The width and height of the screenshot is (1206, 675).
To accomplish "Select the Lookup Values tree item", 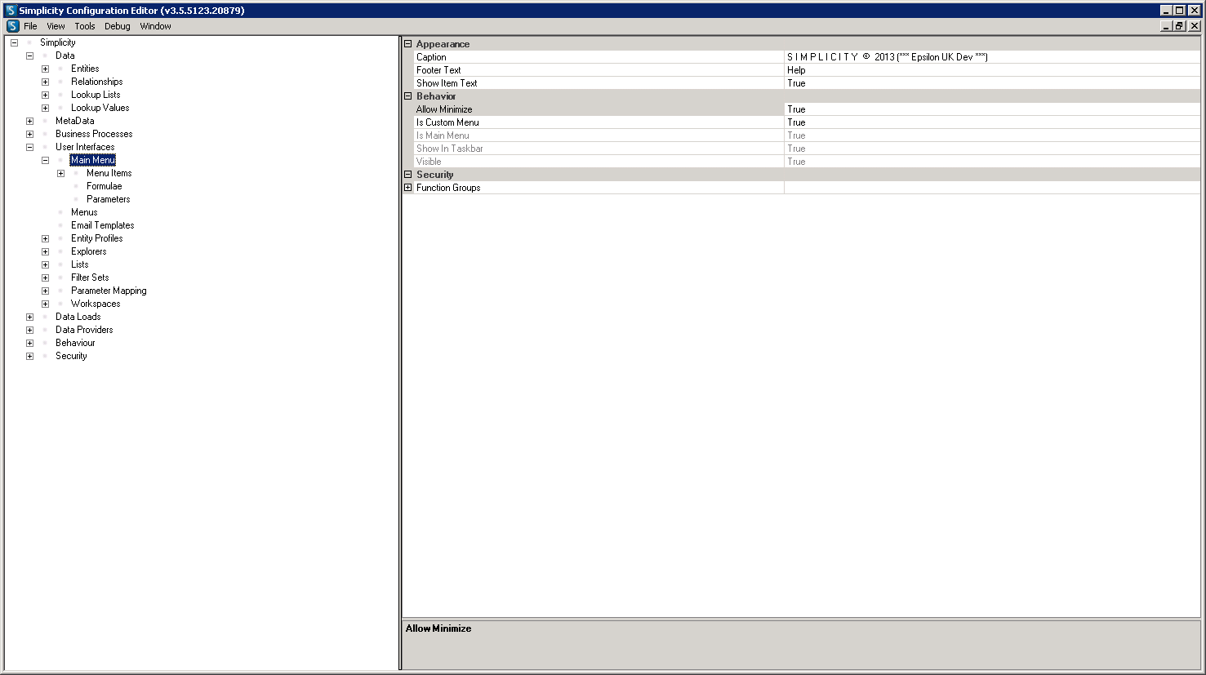I will click(x=100, y=108).
